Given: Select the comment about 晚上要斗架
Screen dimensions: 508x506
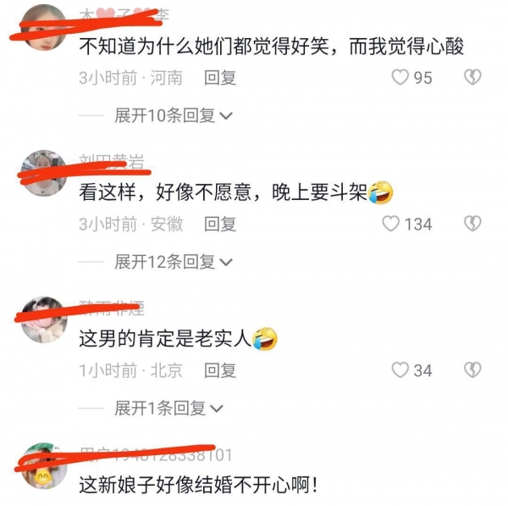Looking at the screenshot, I should tap(236, 192).
